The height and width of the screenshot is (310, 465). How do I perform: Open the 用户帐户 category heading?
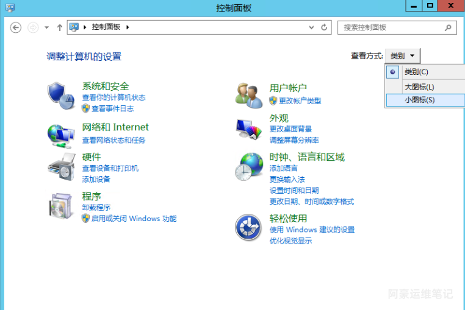[x=288, y=88]
